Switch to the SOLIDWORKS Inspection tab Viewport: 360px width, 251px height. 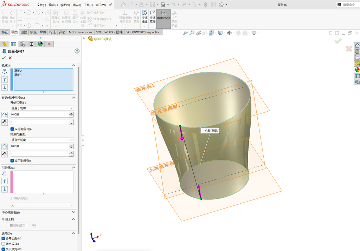[x=143, y=32]
